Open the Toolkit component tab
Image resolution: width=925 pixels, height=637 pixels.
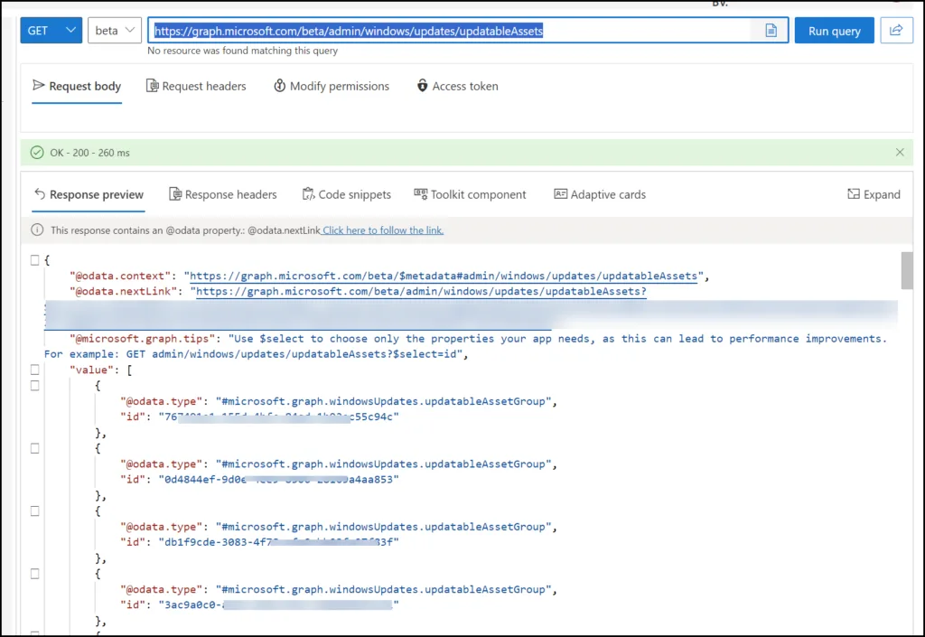pos(470,194)
